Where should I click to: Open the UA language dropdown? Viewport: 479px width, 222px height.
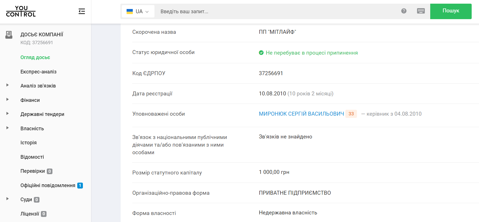point(138,12)
